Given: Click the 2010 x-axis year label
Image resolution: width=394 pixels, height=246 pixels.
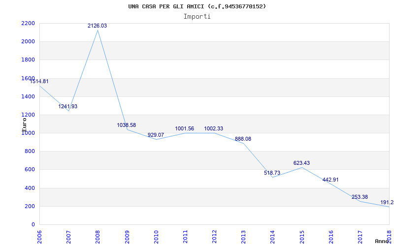Looking at the screenshot, I should (156, 237).
